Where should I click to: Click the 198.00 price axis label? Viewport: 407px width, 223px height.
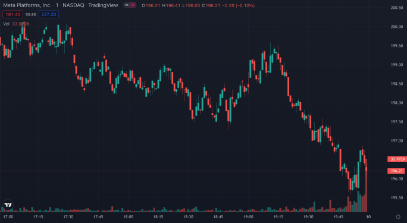[x=397, y=103]
